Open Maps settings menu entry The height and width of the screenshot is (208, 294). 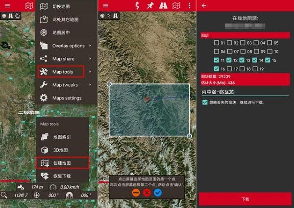tap(66, 98)
